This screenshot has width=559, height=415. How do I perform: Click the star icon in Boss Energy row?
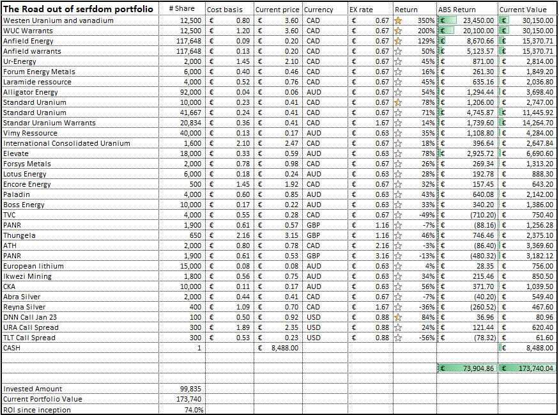(398, 205)
